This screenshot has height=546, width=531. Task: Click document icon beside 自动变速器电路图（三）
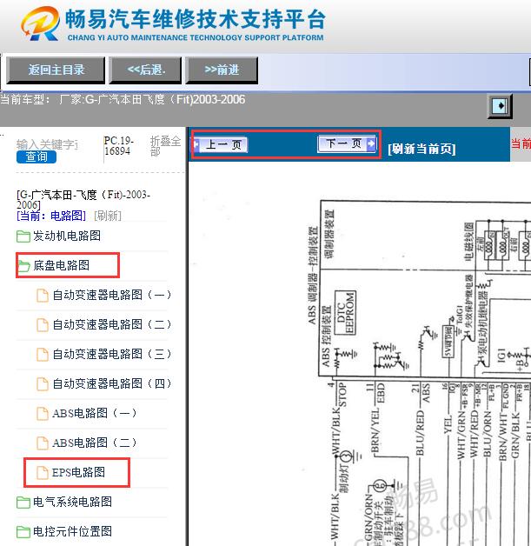pos(43,355)
